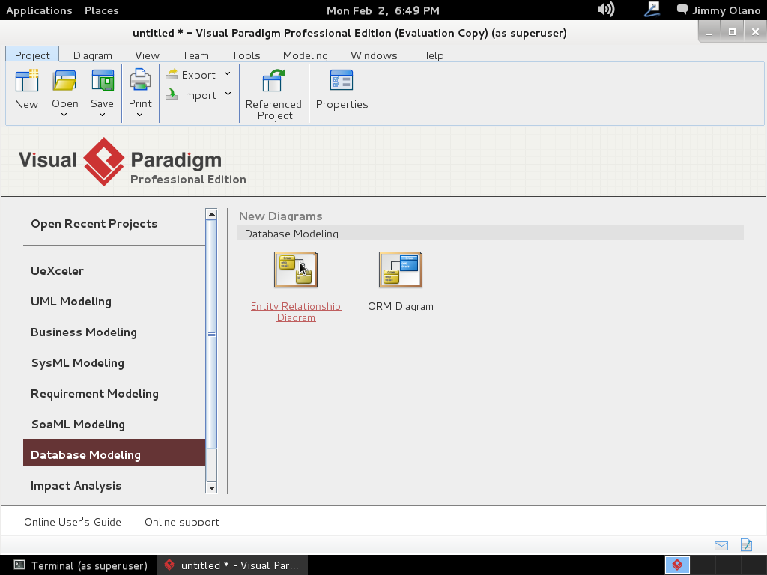Screen dimensions: 767x575
Task: Click the system volume speaker icon
Action: click(x=605, y=10)
